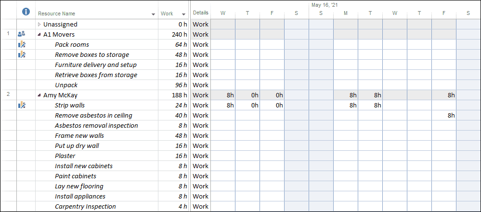Click the 188 h work cell for Amy McKay
This screenshot has width=481, height=212.
coord(173,95)
